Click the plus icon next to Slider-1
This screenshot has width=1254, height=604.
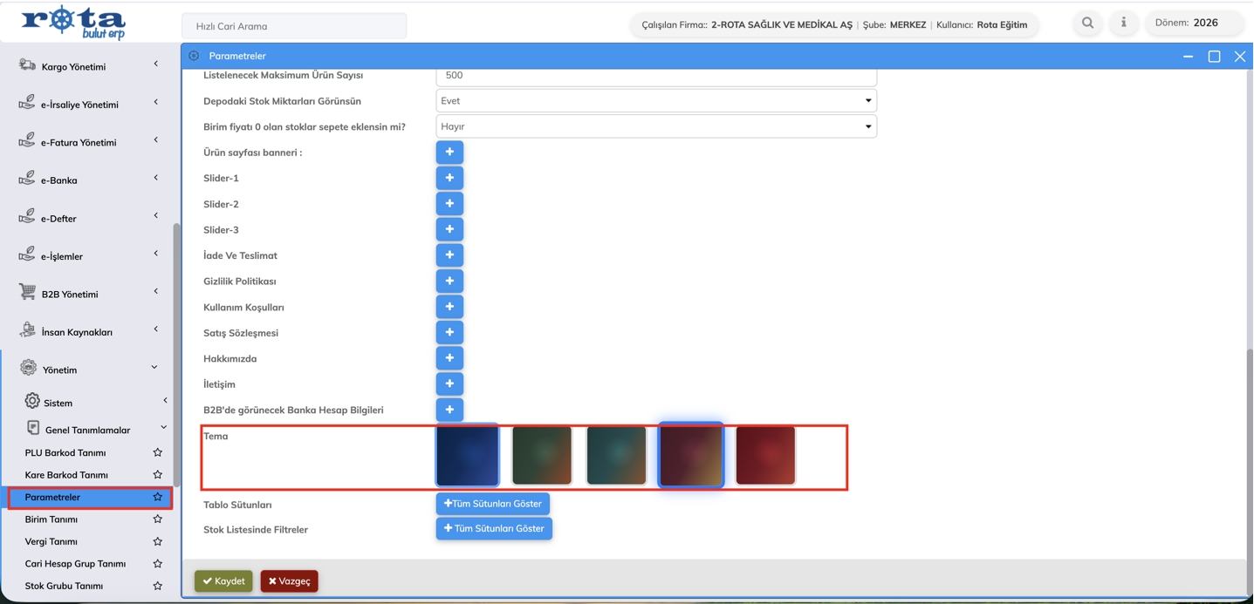pyautogui.click(x=449, y=178)
